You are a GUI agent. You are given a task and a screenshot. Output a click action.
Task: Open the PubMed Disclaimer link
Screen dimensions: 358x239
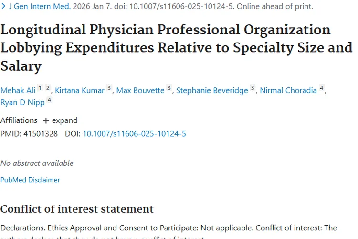[x=30, y=180]
